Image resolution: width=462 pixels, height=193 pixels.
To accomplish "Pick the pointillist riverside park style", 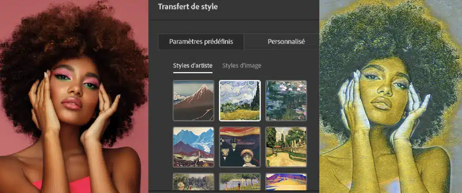I will (x=240, y=182).
